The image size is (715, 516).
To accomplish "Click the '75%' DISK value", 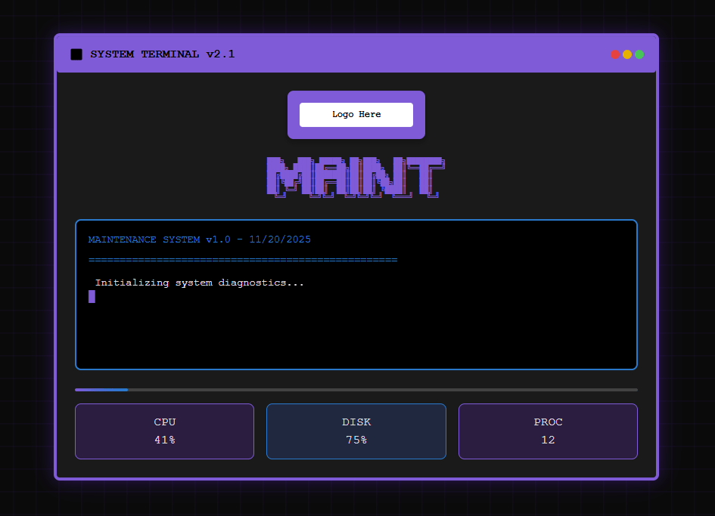I will [x=356, y=440].
